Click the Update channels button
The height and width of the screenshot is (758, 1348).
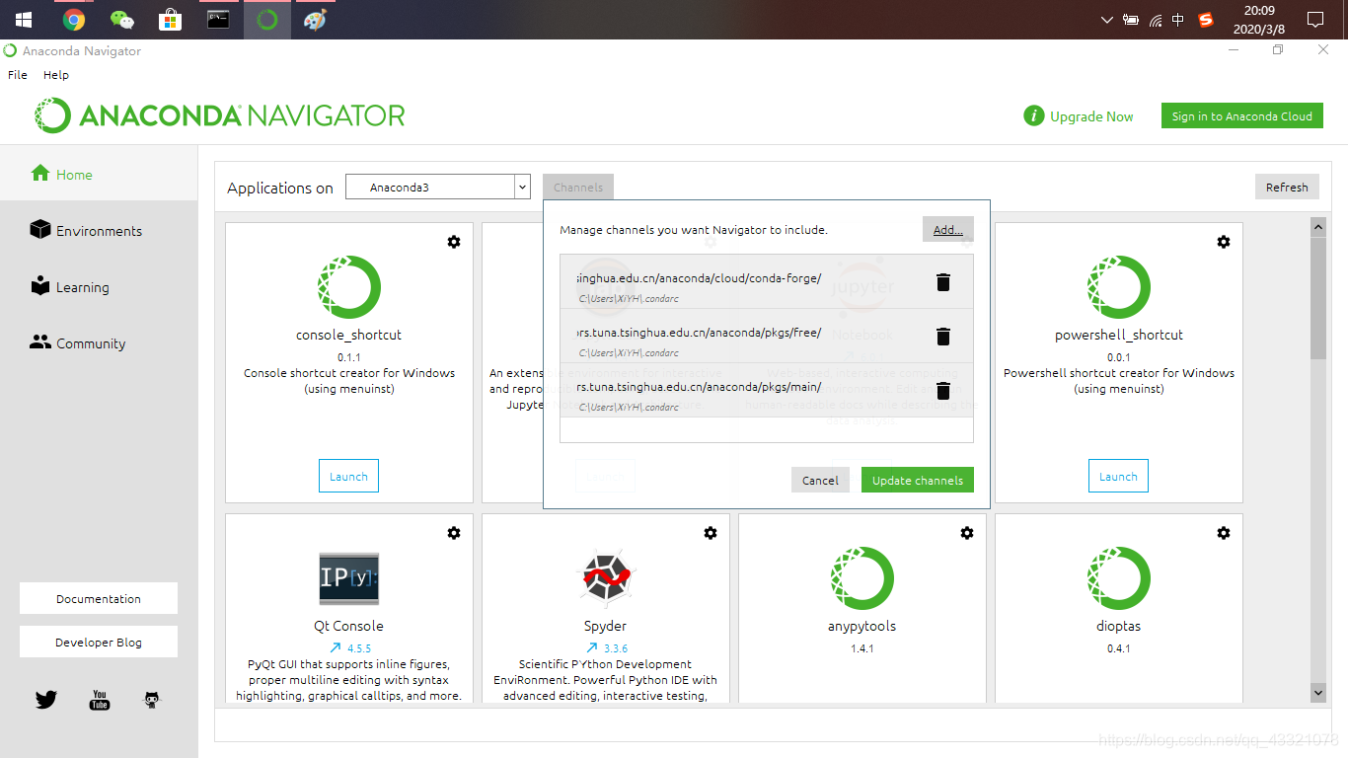point(918,481)
